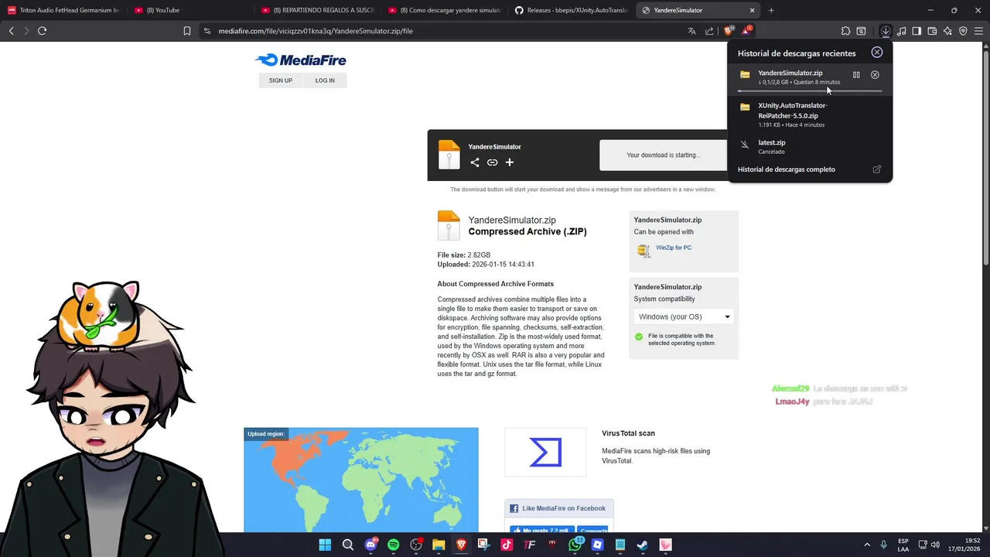The image size is (990, 557).
Task: Go back to previous page
Action: [11, 31]
